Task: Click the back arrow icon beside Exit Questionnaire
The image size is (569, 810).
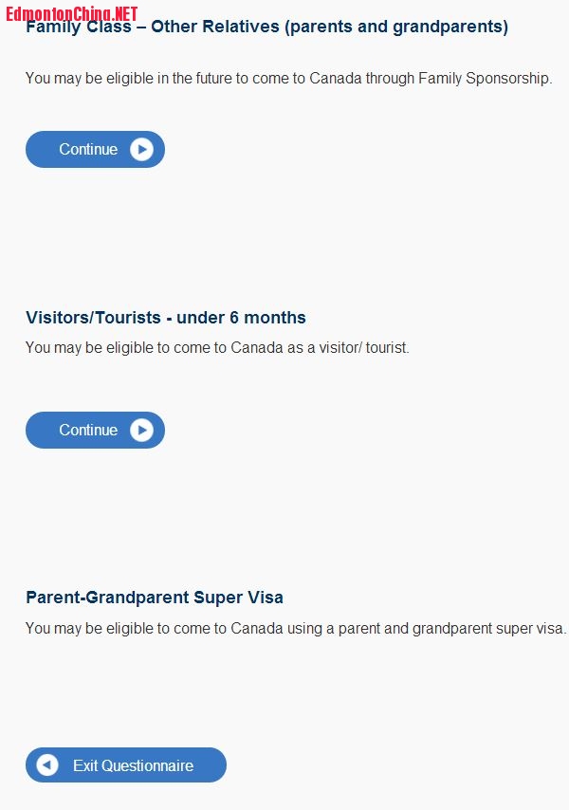Action: [47, 765]
